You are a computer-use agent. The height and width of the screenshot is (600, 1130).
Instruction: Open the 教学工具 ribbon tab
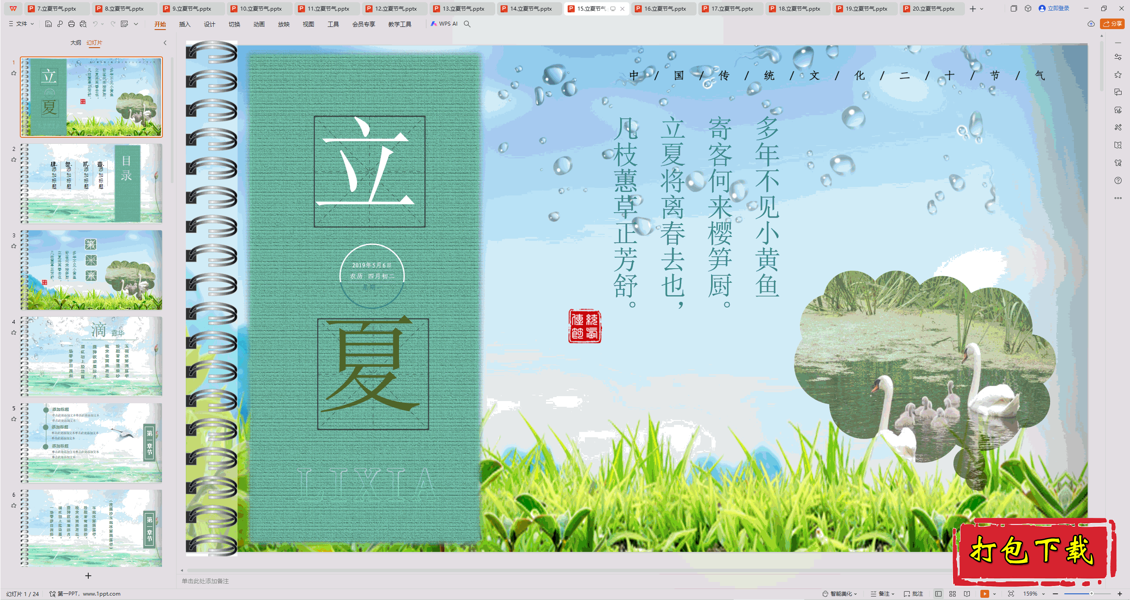tap(399, 24)
